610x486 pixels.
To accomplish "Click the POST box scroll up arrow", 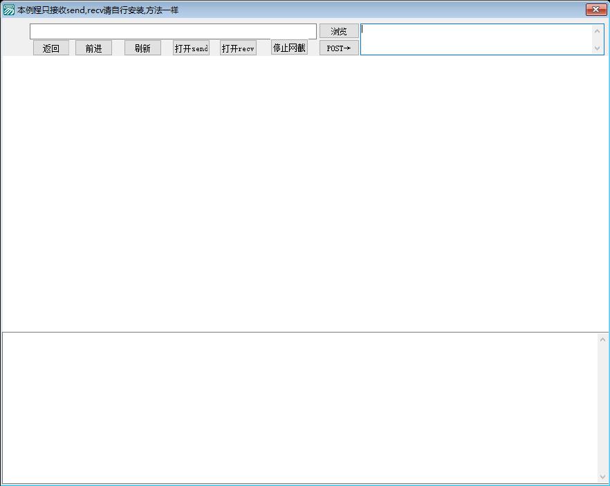I will click(x=597, y=30).
